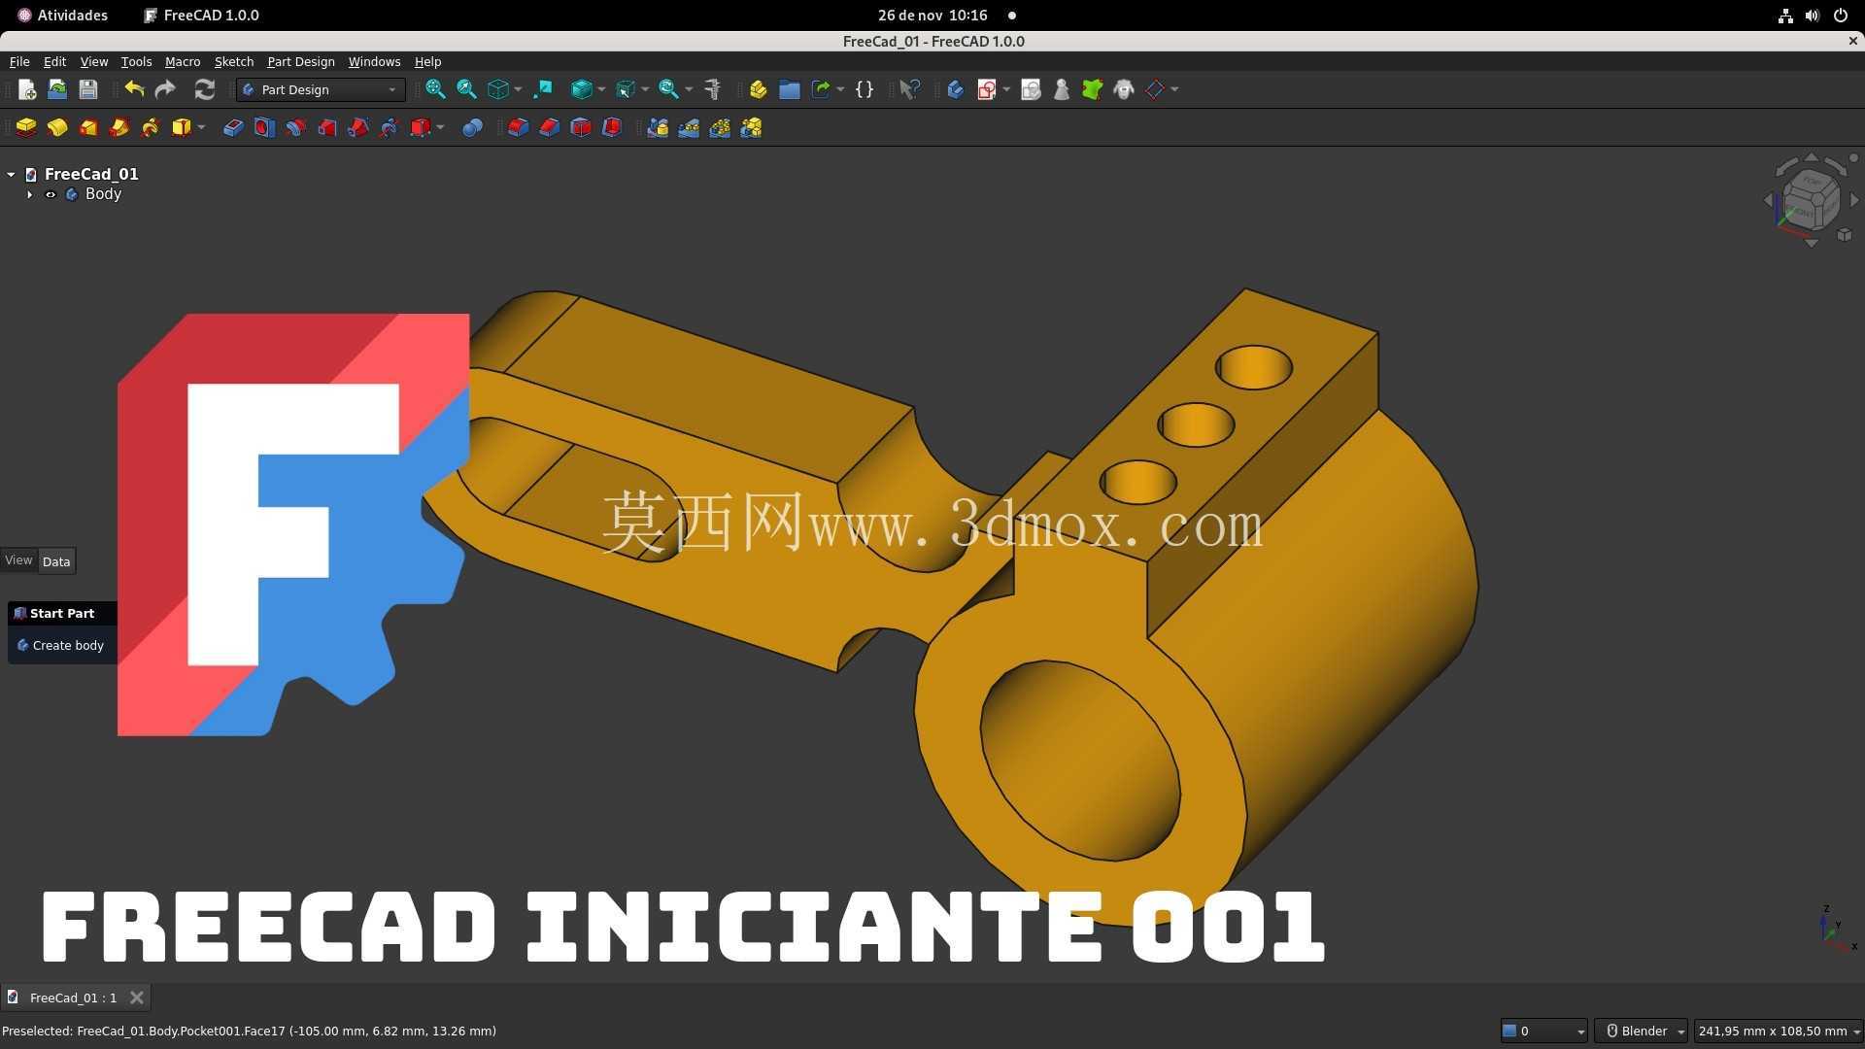Viewport: 1865px width, 1049px height.
Task: Click the Create Body toolbar icon
Action: tap(955, 89)
